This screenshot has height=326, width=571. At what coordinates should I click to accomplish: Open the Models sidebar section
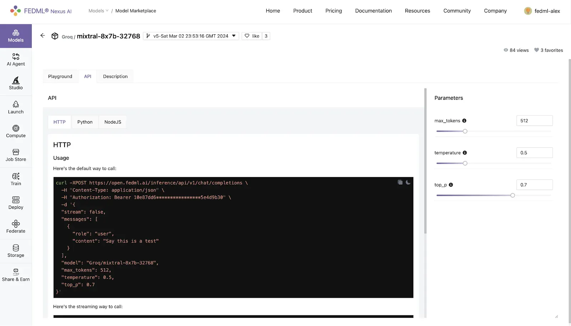[16, 36]
